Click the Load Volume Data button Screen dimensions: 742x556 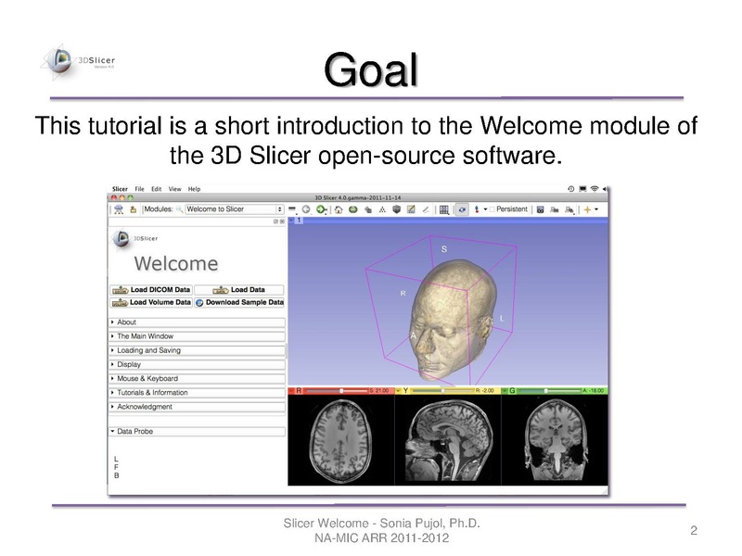click(x=151, y=303)
